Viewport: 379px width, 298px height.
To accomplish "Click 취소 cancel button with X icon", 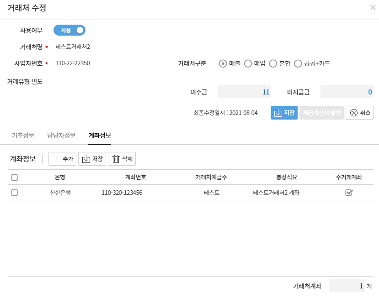I will click(x=359, y=113).
